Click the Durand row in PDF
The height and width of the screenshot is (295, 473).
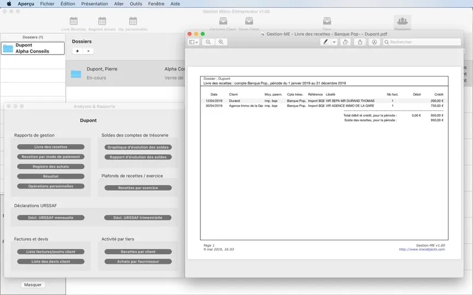324,101
